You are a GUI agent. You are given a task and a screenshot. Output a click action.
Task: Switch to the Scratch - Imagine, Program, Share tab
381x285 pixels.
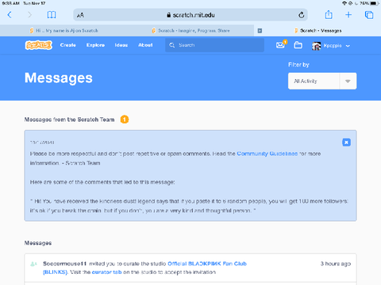190,31
